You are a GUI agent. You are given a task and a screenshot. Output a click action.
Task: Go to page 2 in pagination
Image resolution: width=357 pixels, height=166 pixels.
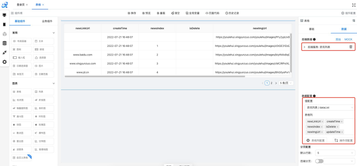(271, 83)
